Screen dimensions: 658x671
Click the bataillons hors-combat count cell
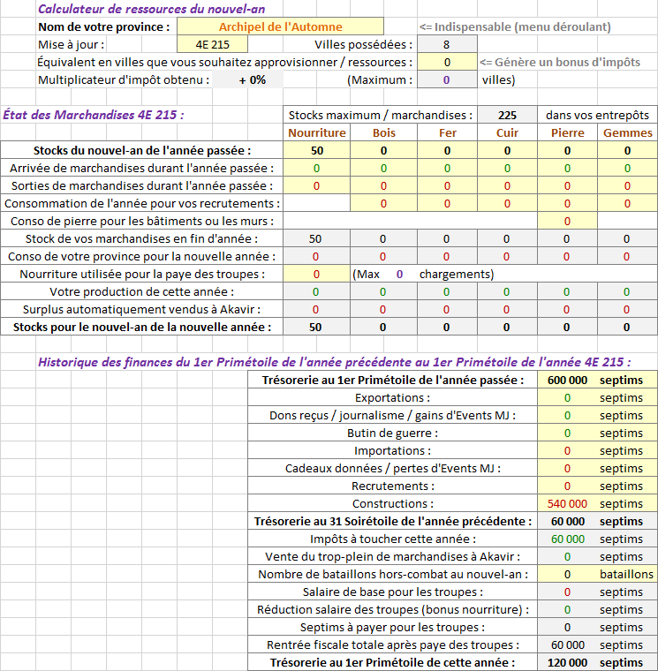click(x=567, y=574)
